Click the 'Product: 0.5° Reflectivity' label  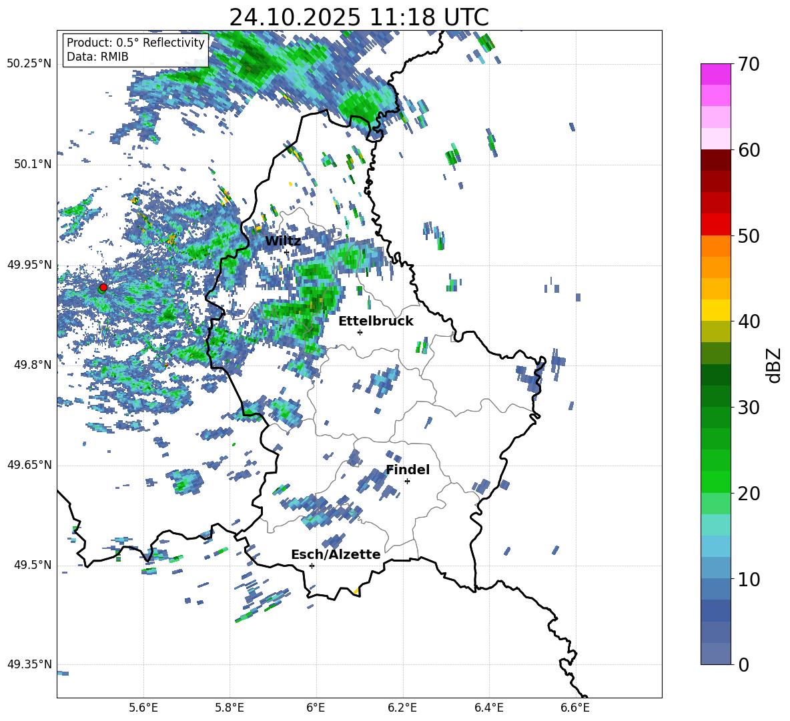pos(135,42)
